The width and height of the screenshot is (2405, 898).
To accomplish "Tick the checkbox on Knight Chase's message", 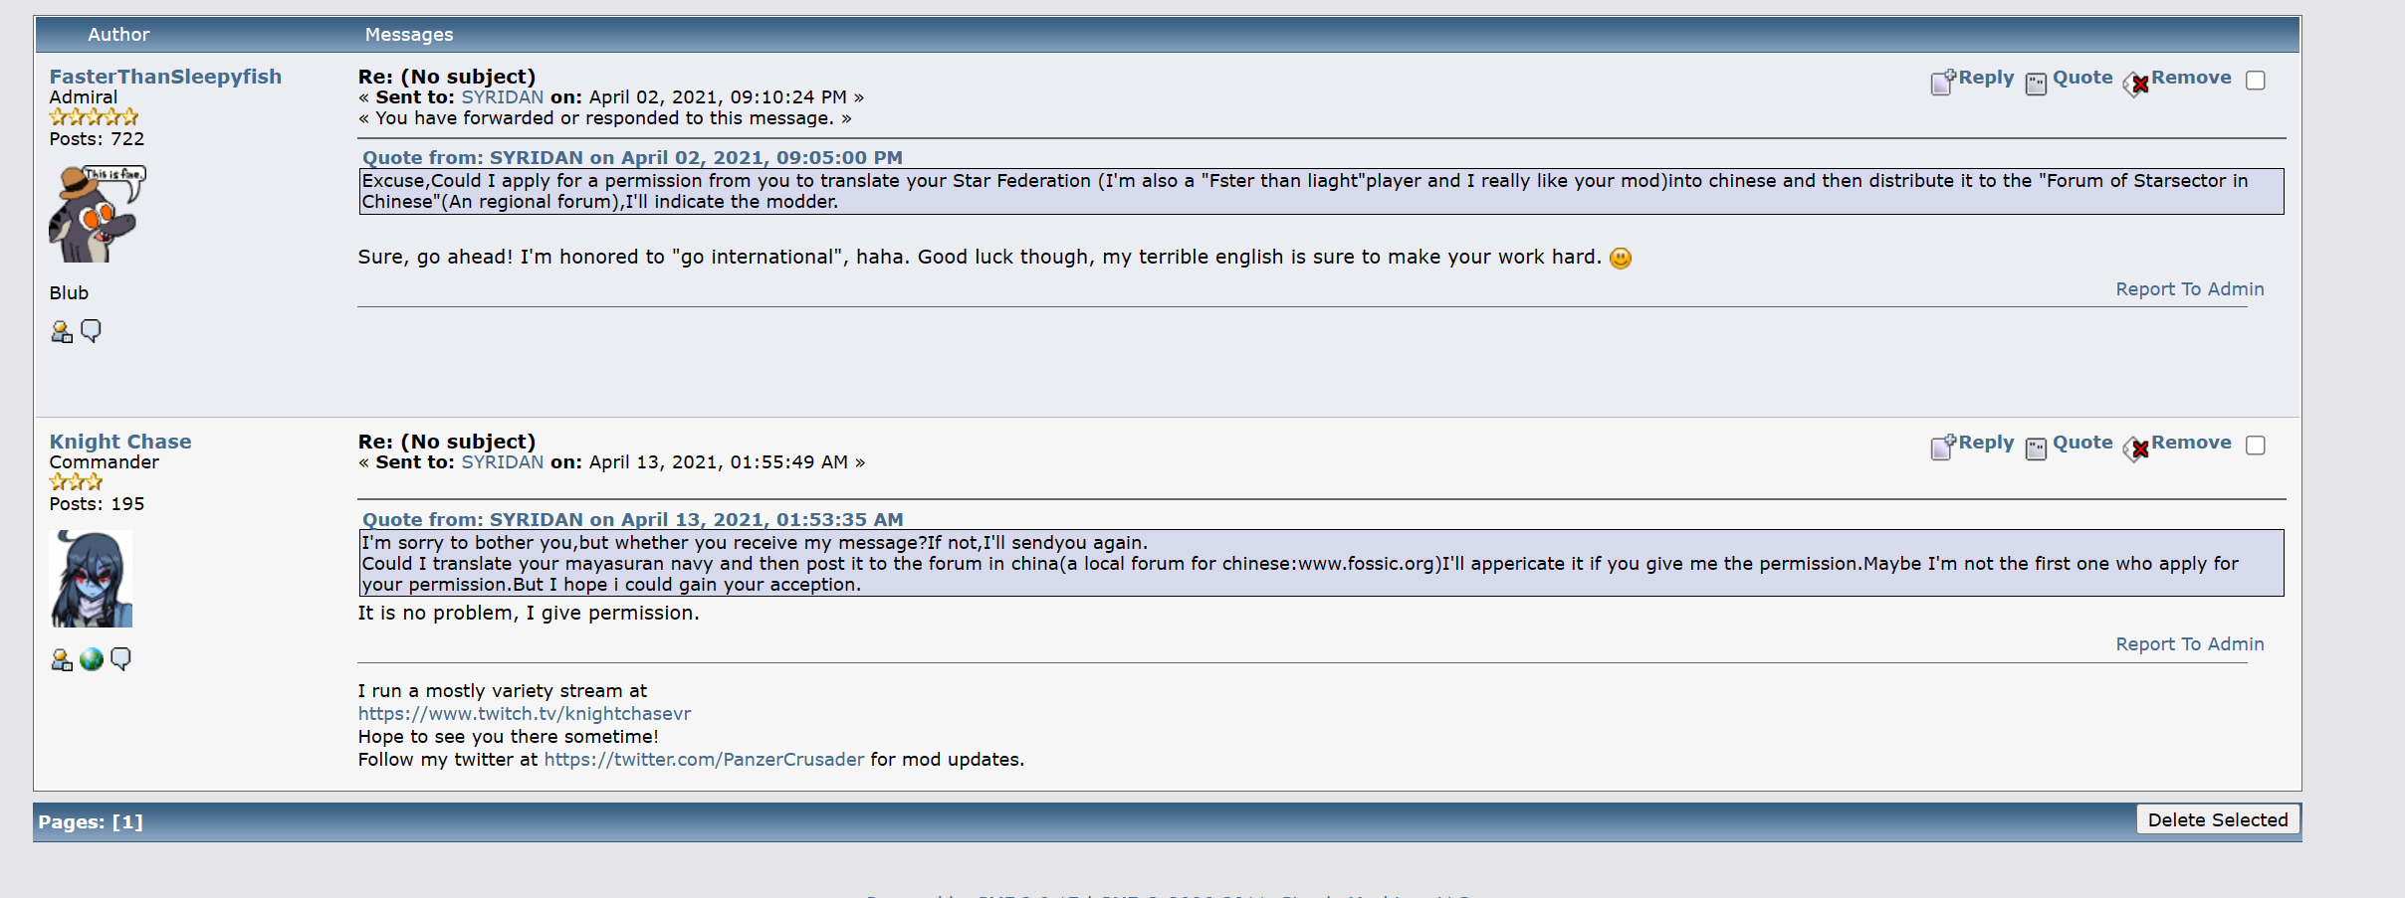I will pos(2256,446).
